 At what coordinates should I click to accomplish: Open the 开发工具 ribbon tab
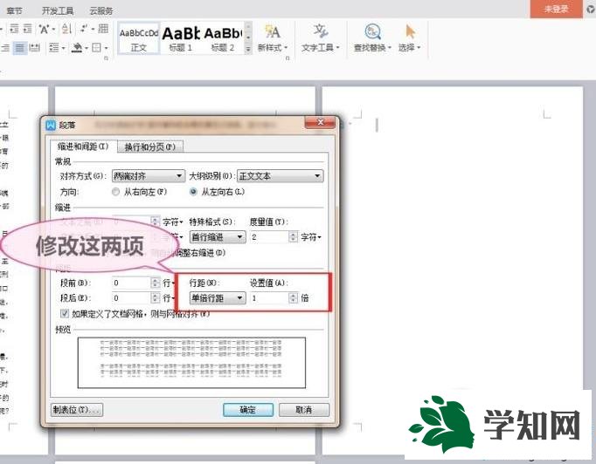coord(58,10)
